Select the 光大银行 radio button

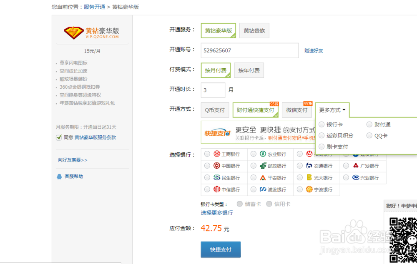tap(300, 177)
